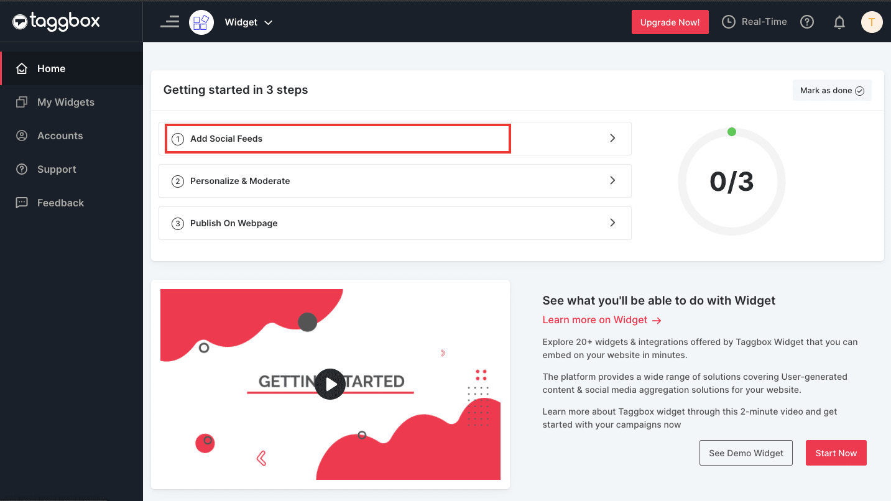Expand Add Social Feeds step

pos(395,139)
